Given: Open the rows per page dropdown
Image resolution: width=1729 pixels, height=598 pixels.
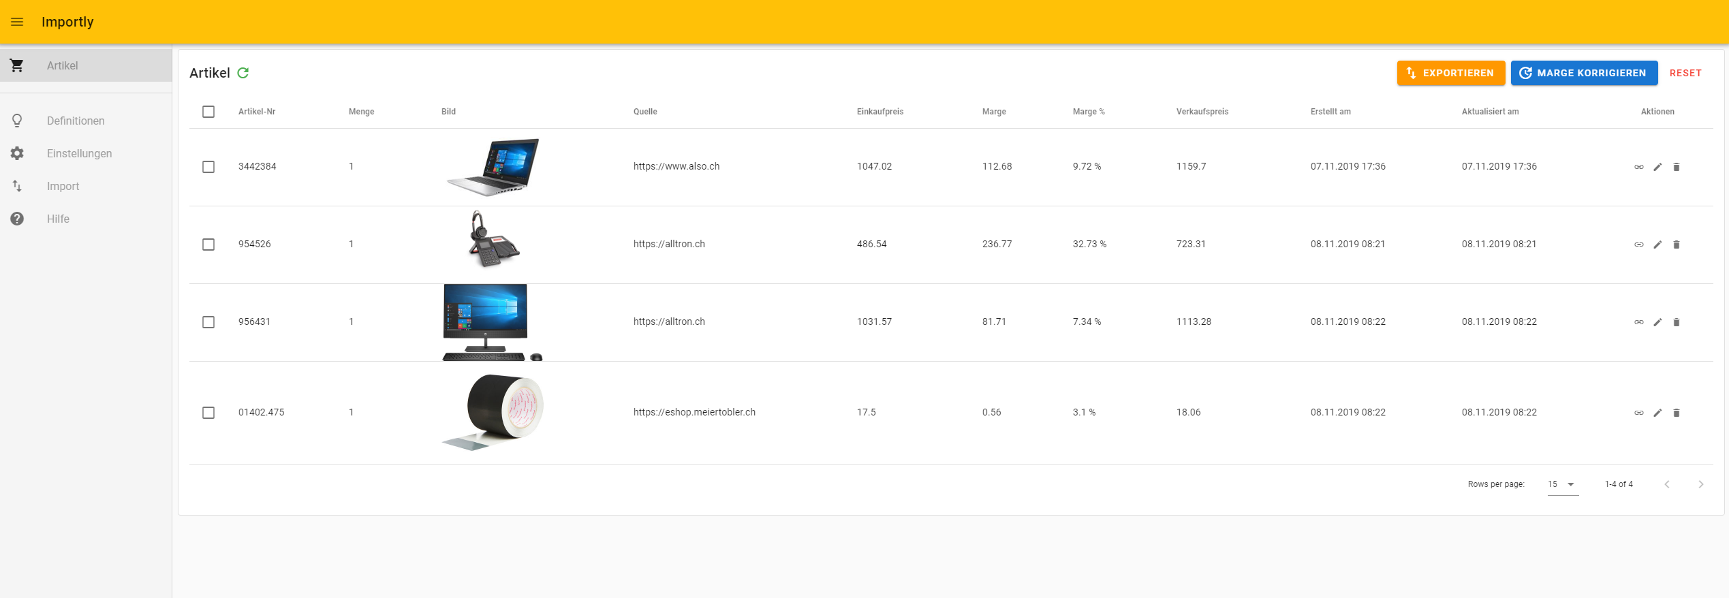Looking at the screenshot, I should tap(1562, 484).
